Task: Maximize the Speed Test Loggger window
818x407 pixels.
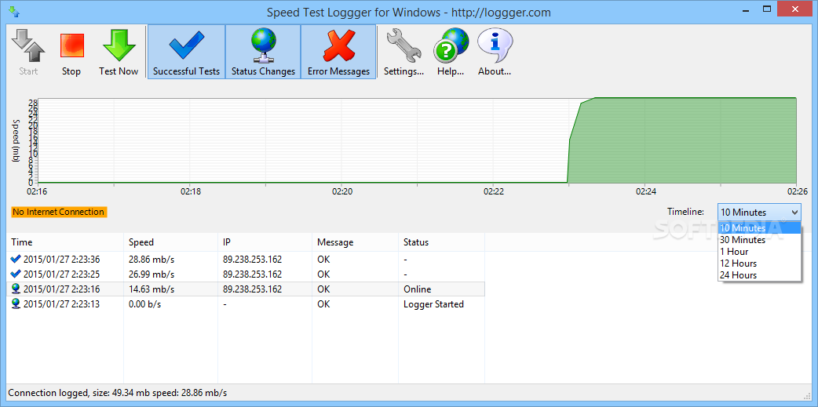Action: 767,9
